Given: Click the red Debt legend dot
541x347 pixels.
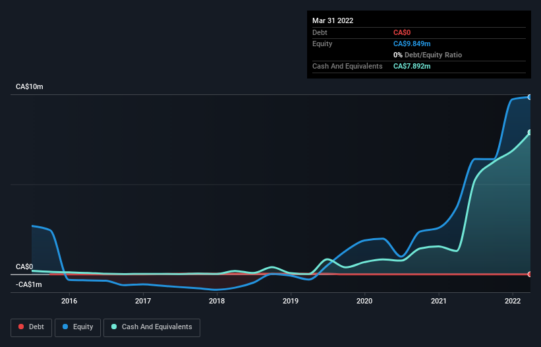Looking at the screenshot, I should coord(21,327).
